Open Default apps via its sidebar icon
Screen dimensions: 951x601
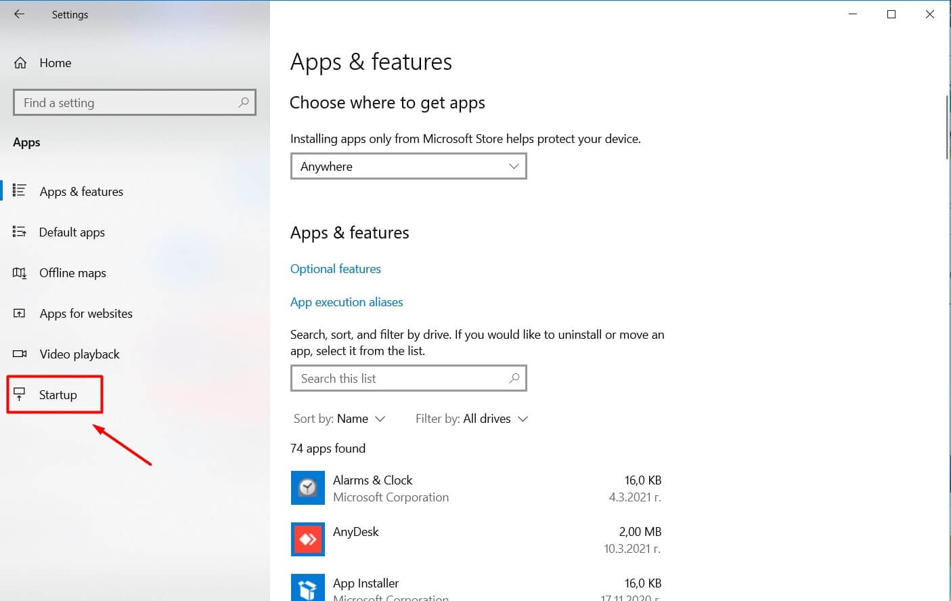pos(20,232)
